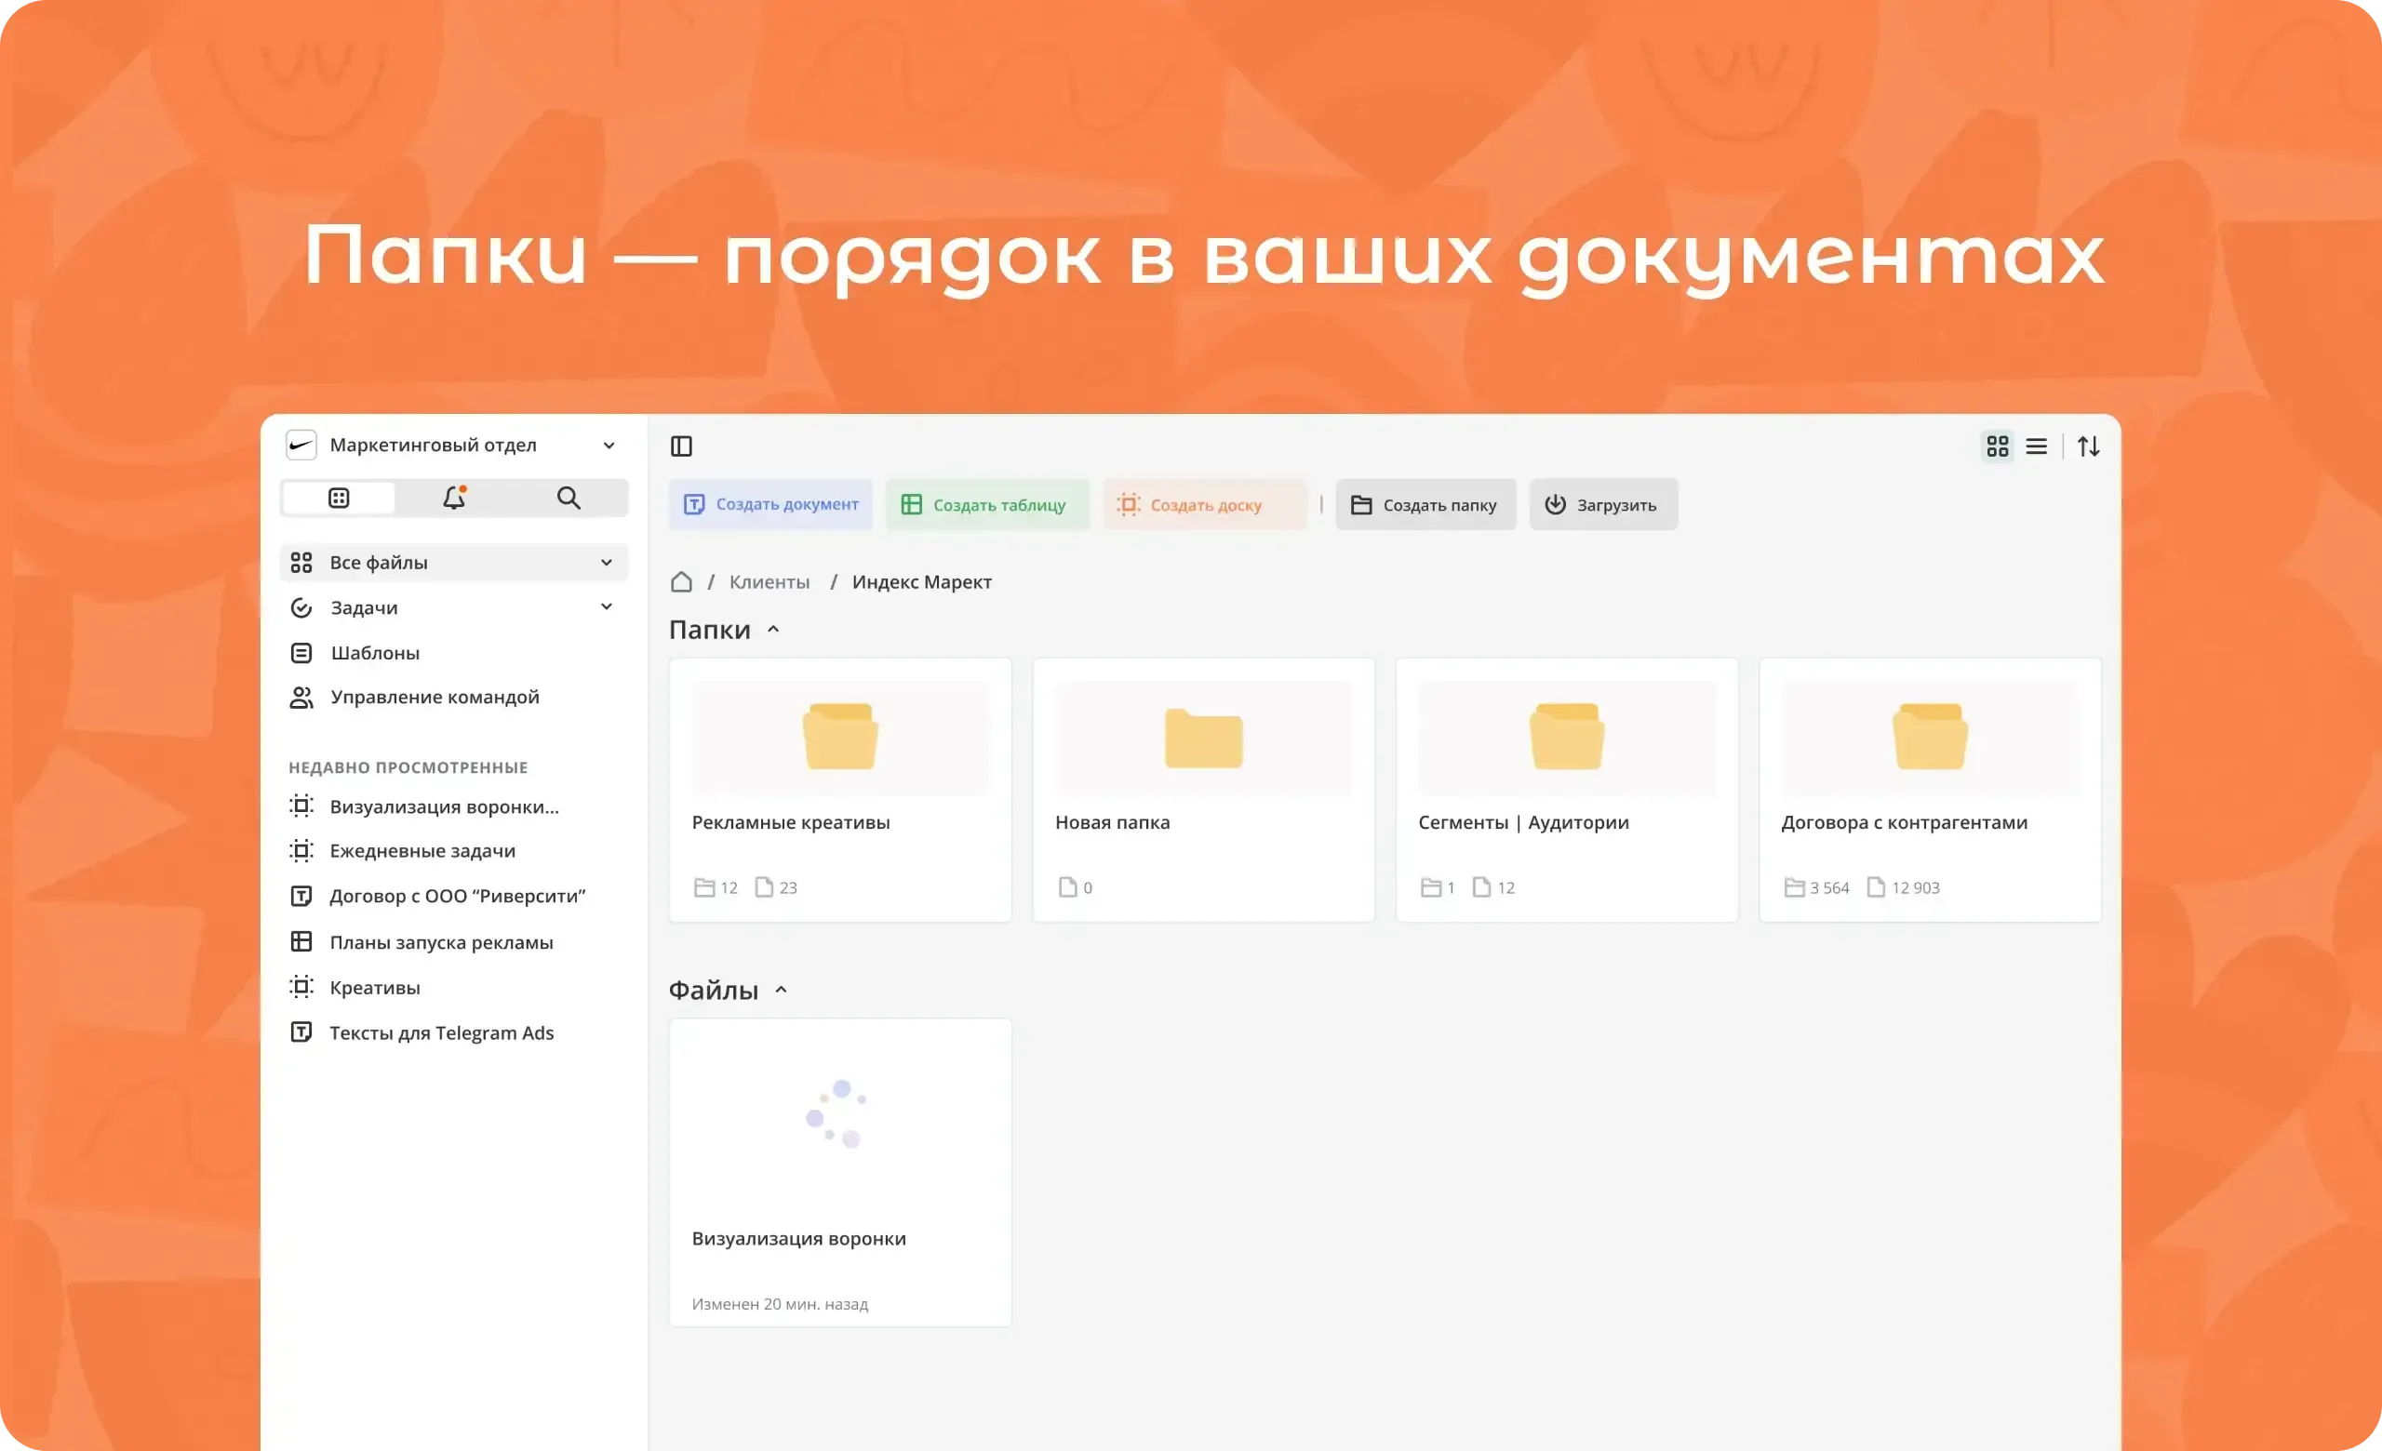The height and width of the screenshot is (1451, 2382).
Task: Click the Создать таблицу icon button
Action: click(x=912, y=504)
